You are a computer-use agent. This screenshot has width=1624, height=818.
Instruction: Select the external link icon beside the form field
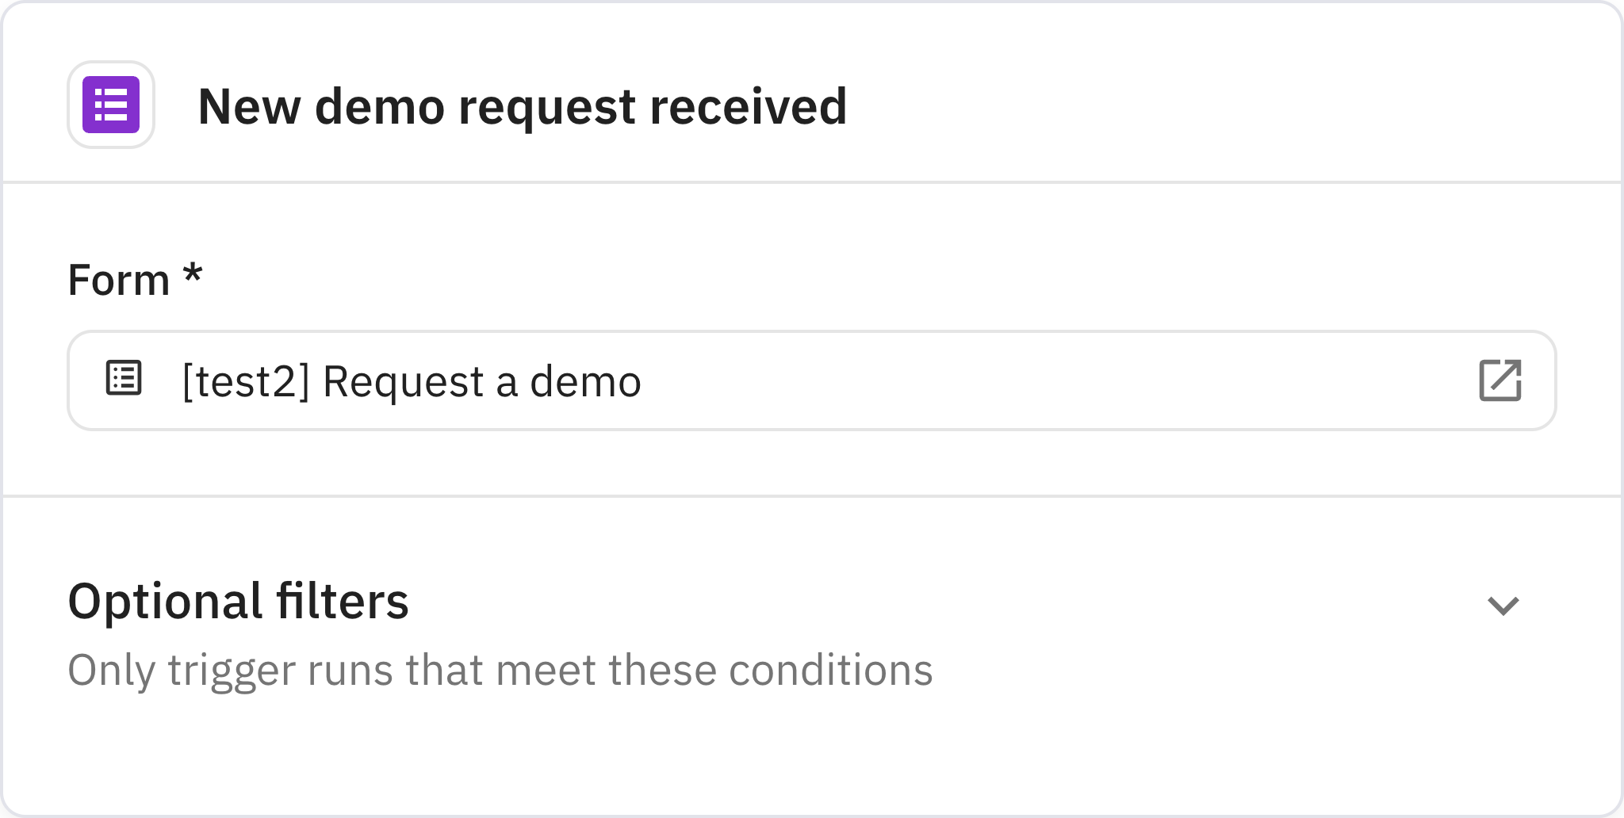(1501, 380)
